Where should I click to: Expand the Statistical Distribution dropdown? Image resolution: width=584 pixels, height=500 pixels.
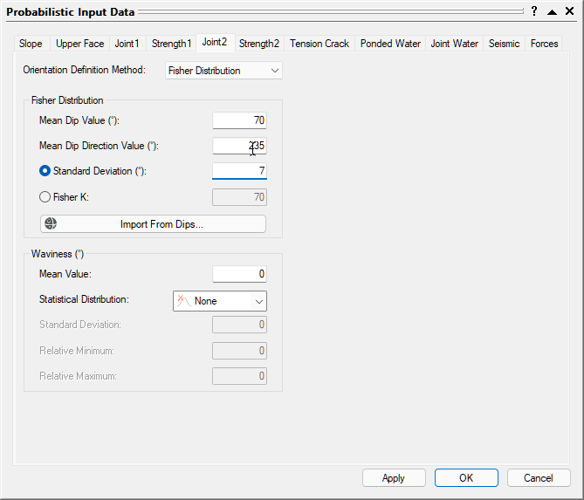220,301
